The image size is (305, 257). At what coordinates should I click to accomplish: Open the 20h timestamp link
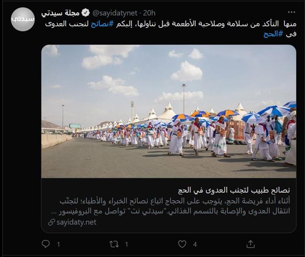coord(149,13)
